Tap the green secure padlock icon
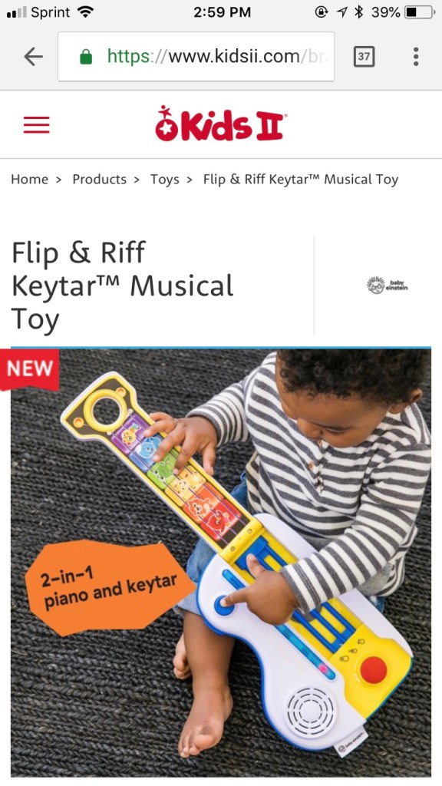The width and height of the screenshot is (442, 786). [86, 57]
